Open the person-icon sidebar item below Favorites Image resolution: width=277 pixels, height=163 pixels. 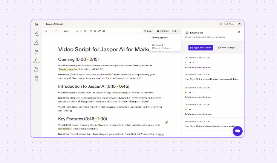[x=37, y=69]
